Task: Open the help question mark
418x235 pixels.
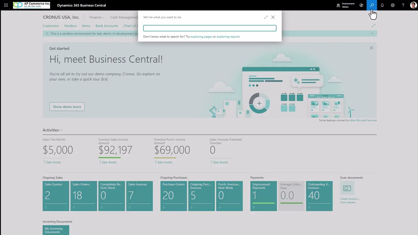Action: click(x=403, y=5)
